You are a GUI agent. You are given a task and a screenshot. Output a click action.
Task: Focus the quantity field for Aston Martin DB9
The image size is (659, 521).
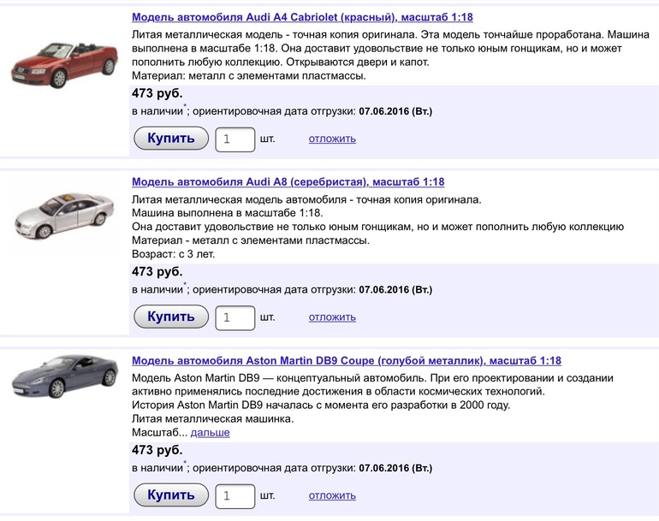(235, 495)
